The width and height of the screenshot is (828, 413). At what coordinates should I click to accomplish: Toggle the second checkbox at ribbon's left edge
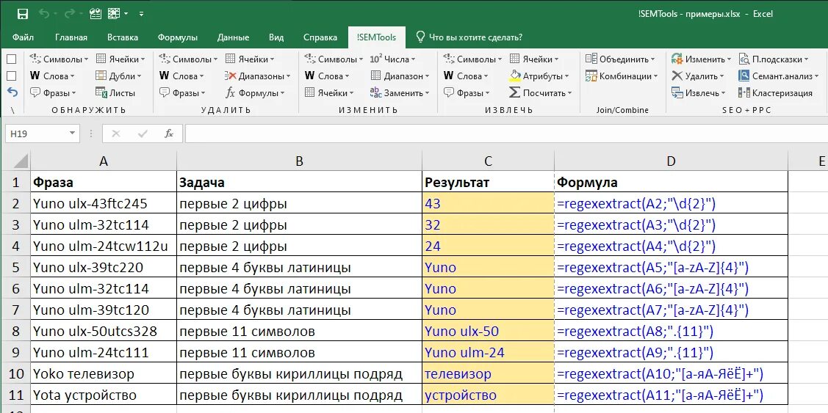(12, 76)
